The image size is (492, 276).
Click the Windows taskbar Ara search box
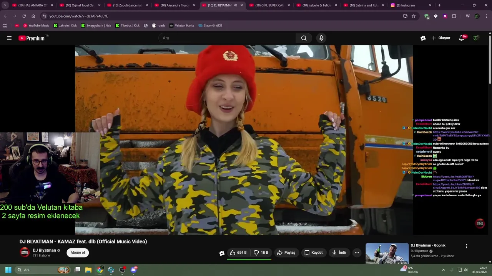click(x=43, y=270)
